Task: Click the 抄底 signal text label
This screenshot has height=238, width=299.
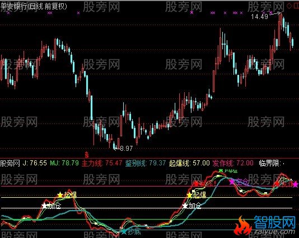Action: (134, 231)
